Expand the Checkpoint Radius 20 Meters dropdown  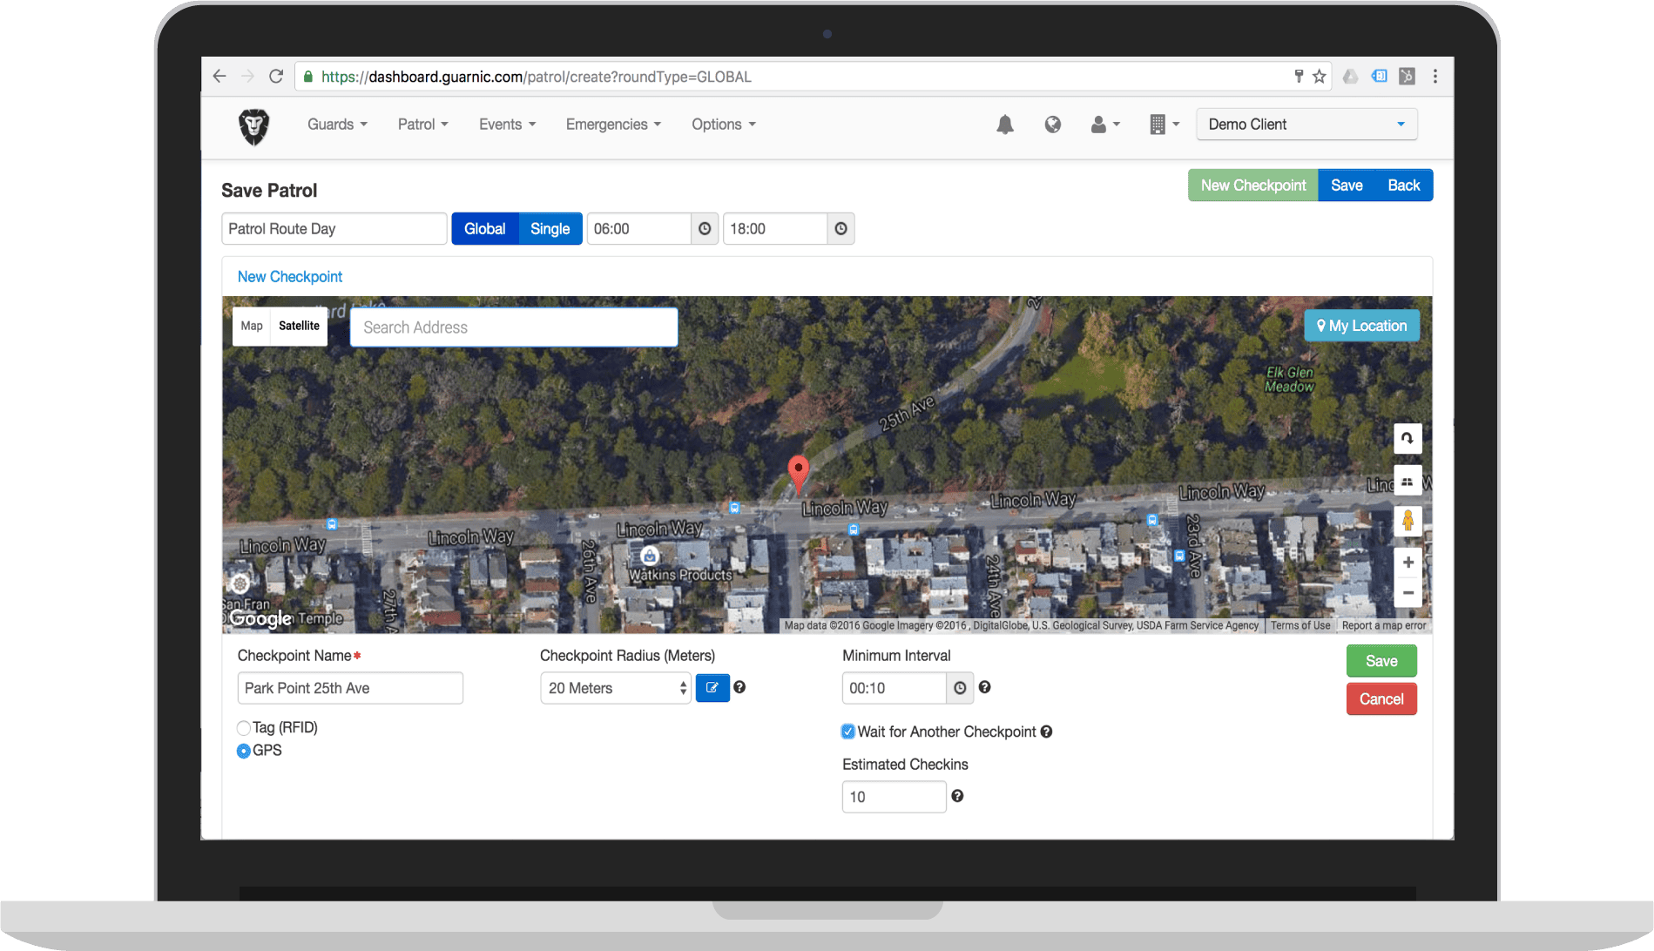pyautogui.click(x=615, y=688)
